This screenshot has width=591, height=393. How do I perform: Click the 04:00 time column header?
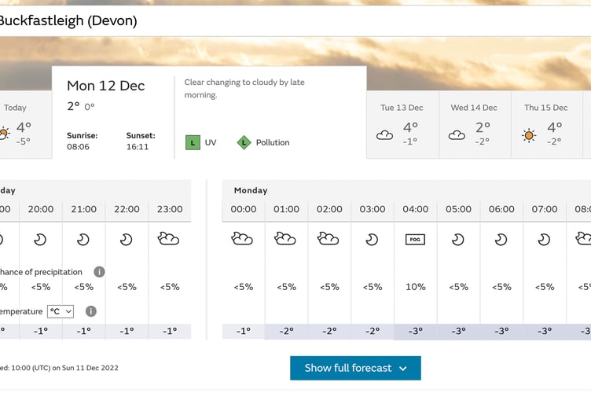click(416, 209)
